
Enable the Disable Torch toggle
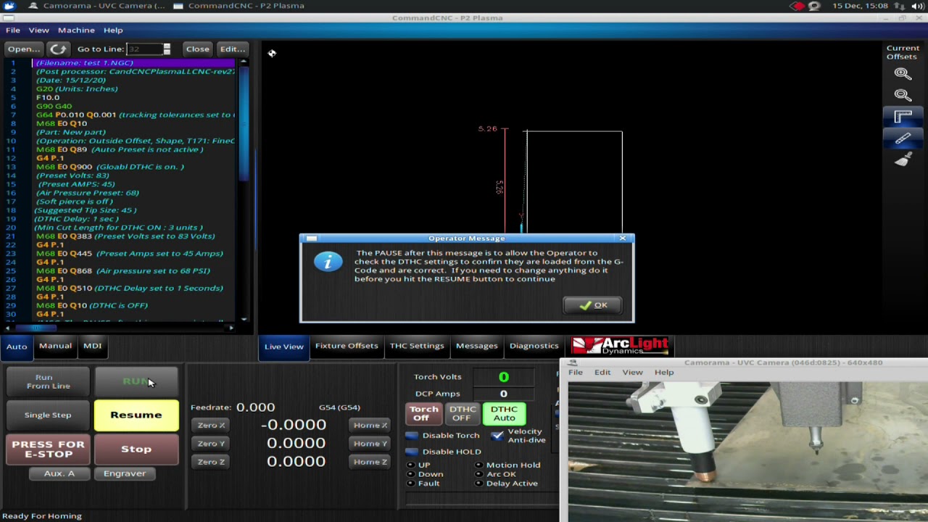tap(411, 436)
